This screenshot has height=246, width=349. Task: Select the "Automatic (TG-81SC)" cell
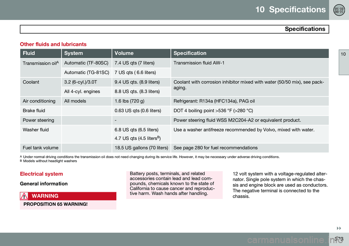click(x=87, y=73)
